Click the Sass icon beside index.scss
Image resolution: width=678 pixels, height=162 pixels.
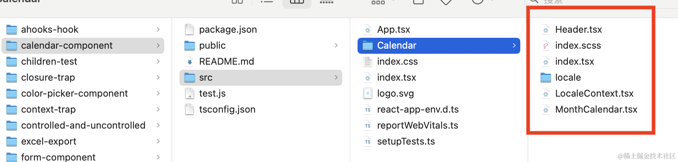tap(546, 46)
